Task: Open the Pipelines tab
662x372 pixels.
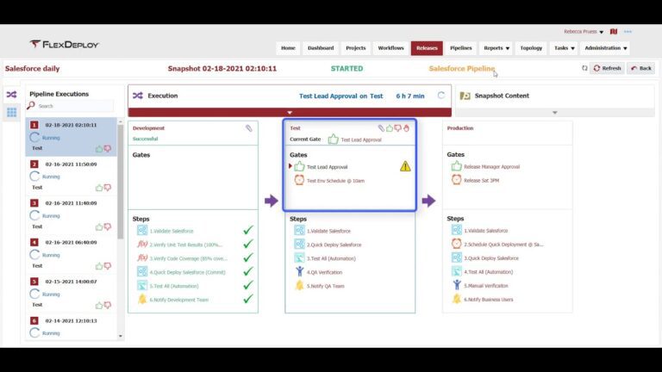Action: pos(460,48)
